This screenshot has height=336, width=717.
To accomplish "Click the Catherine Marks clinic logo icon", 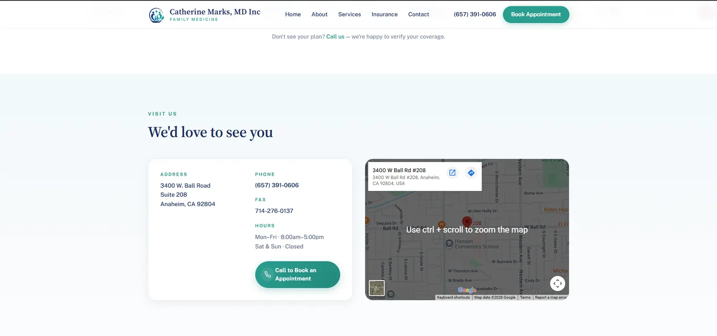I will coord(156,15).
